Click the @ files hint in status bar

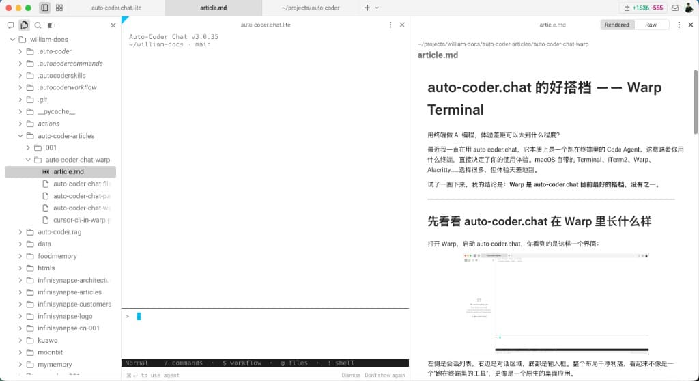[294, 363]
